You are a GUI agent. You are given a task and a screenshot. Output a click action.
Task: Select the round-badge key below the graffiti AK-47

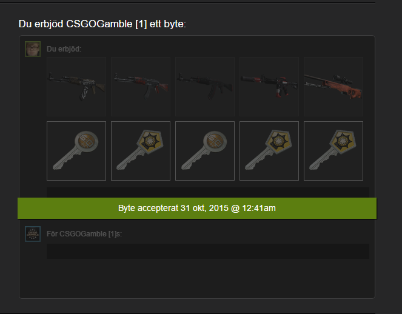pyautogui.click(x=76, y=151)
